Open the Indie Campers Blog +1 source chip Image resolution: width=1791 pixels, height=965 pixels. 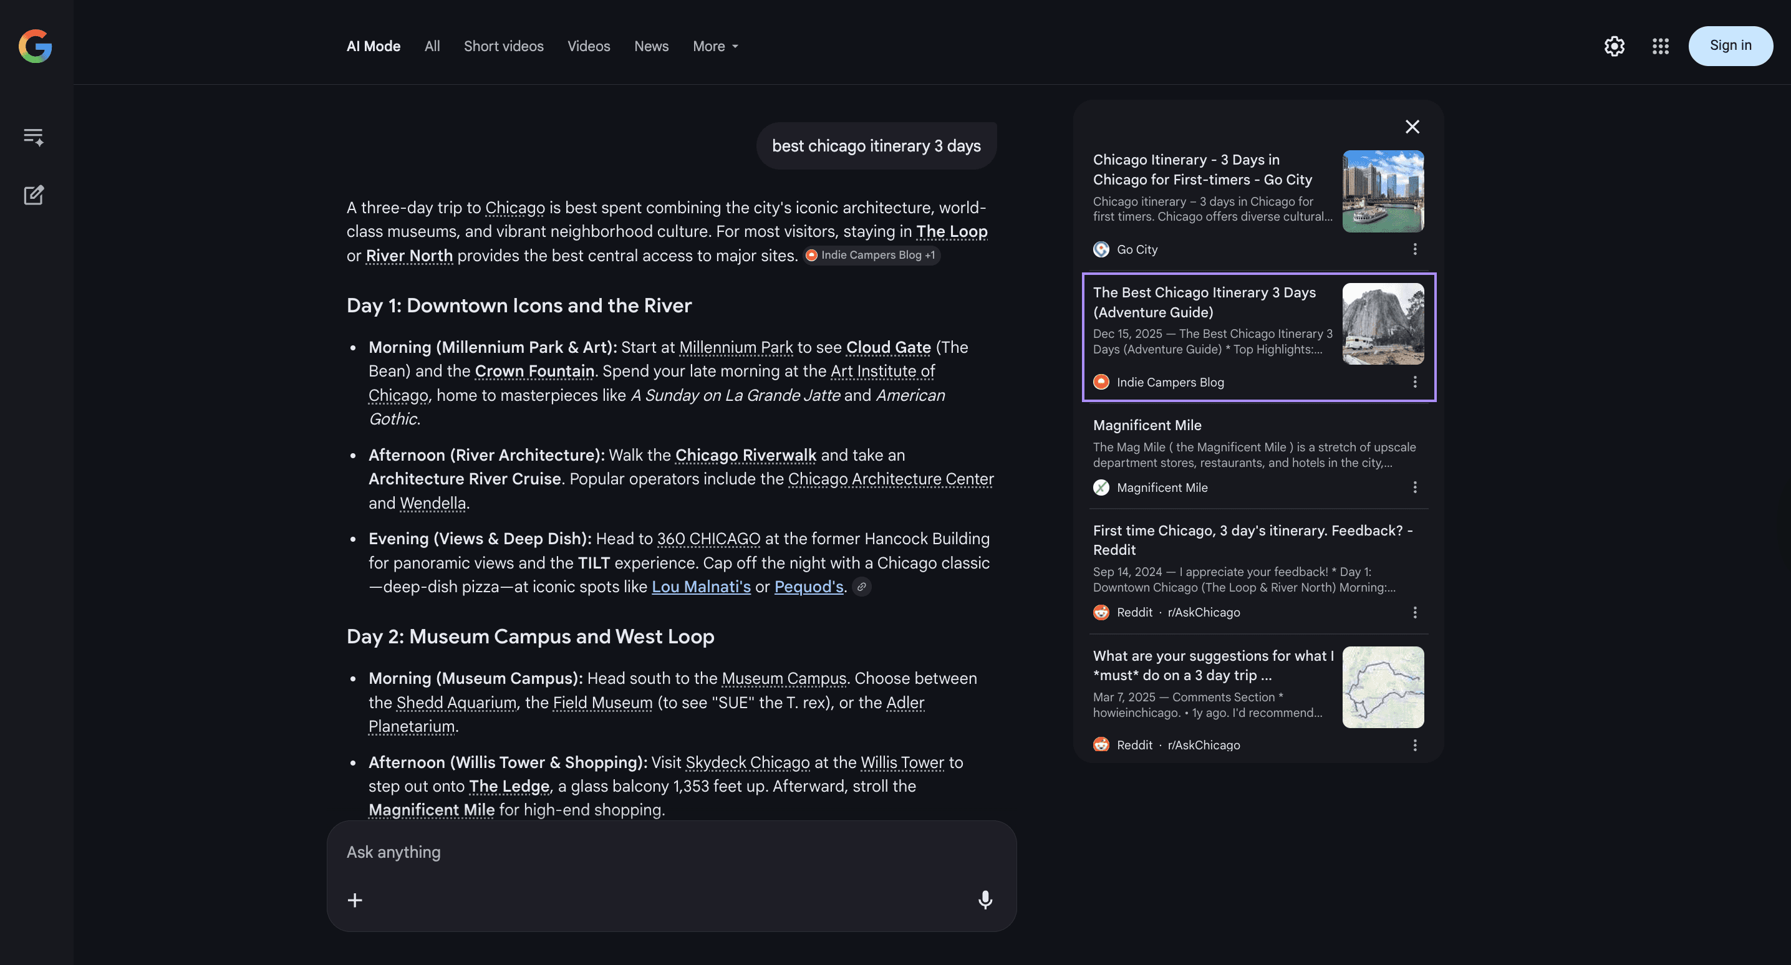872,255
